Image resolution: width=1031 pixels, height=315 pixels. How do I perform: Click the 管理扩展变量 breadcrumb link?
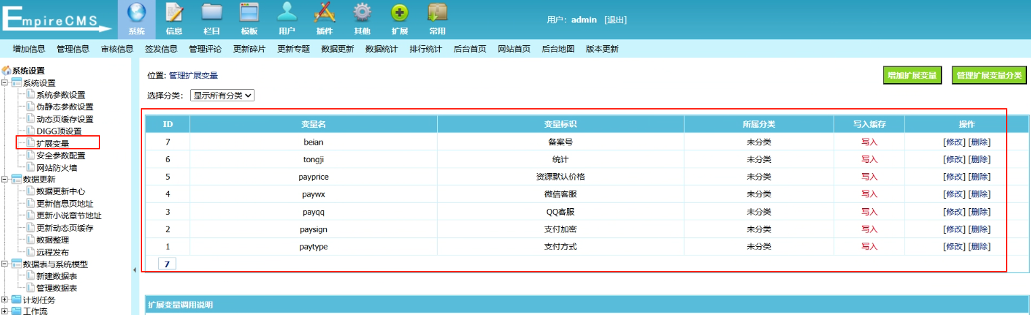(193, 76)
